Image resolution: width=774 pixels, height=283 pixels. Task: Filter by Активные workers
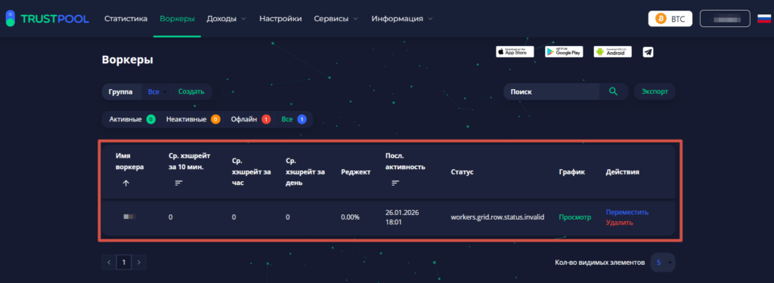click(132, 119)
